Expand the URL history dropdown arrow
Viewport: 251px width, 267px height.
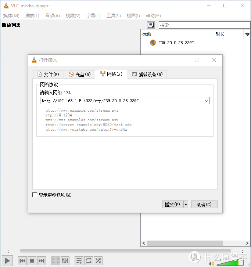pos(207,101)
